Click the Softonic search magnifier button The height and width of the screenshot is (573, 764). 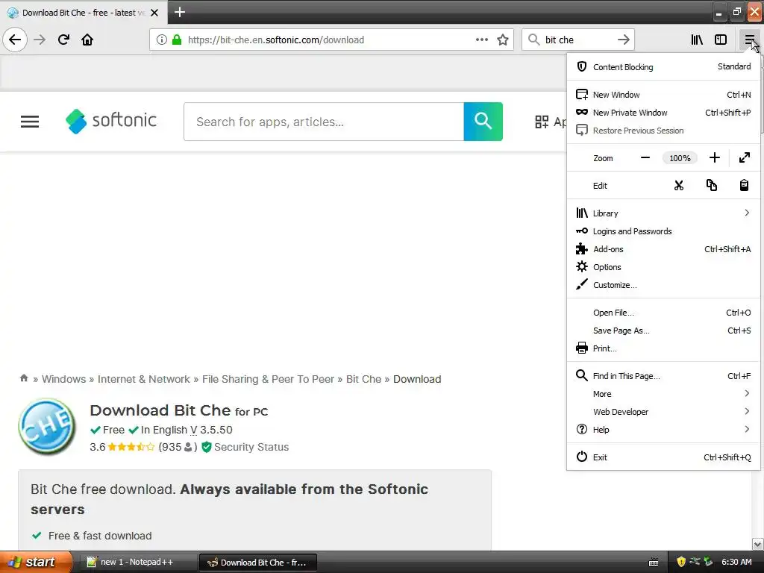coord(483,122)
